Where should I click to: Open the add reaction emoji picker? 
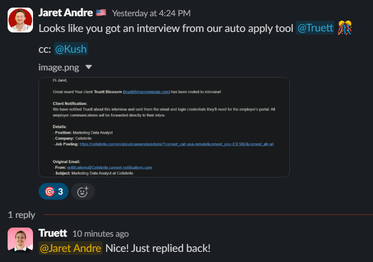pyautogui.click(x=83, y=191)
